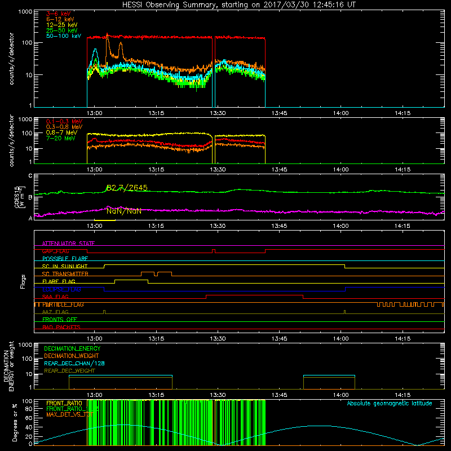Click the 13:45 time tick under the Flags panel
This screenshot has width=451, height=451.
click(279, 339)
